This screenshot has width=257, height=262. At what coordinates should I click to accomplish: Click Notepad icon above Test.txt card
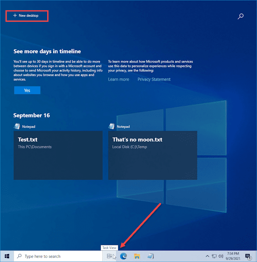(17, 126)
